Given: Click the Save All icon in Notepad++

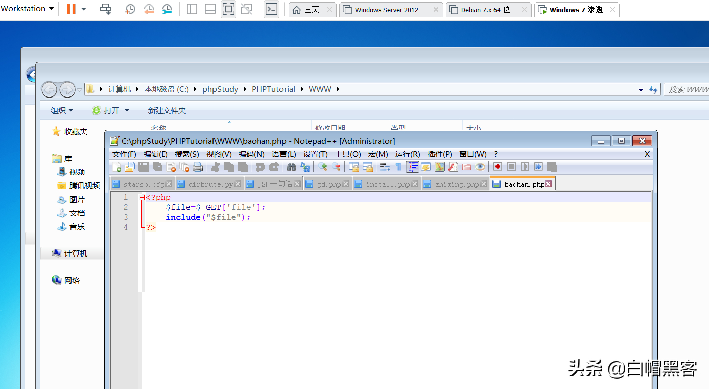Looking at the screenshot, I should (x=157, y=167).
